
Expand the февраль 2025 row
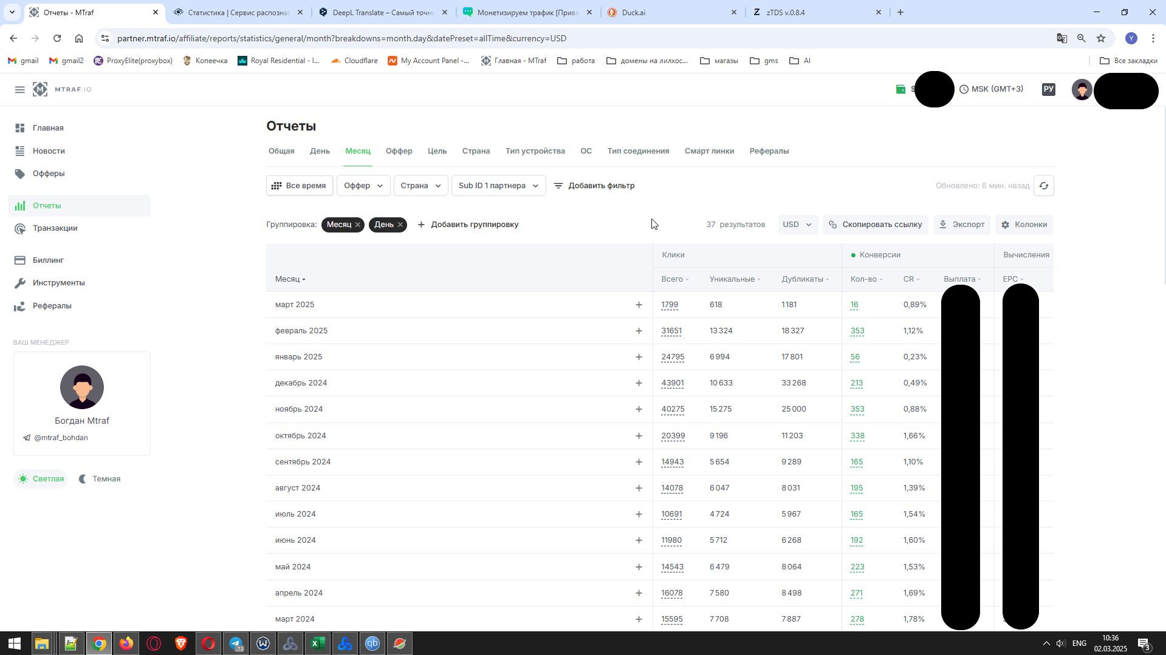pos(639,331)
